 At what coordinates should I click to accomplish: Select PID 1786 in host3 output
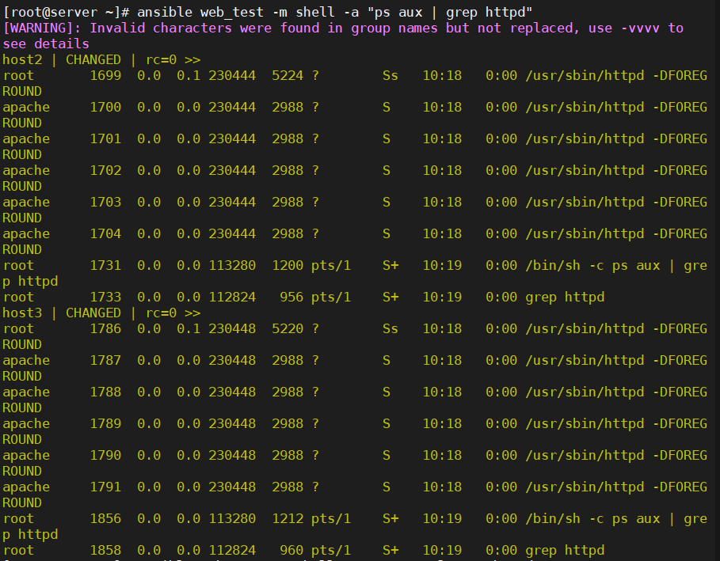tap(105, 329)
